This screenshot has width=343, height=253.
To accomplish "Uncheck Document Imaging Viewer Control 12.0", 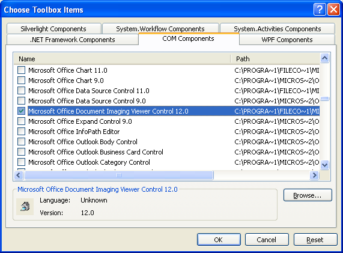I will pyautogui.click(x=21, y=111).
